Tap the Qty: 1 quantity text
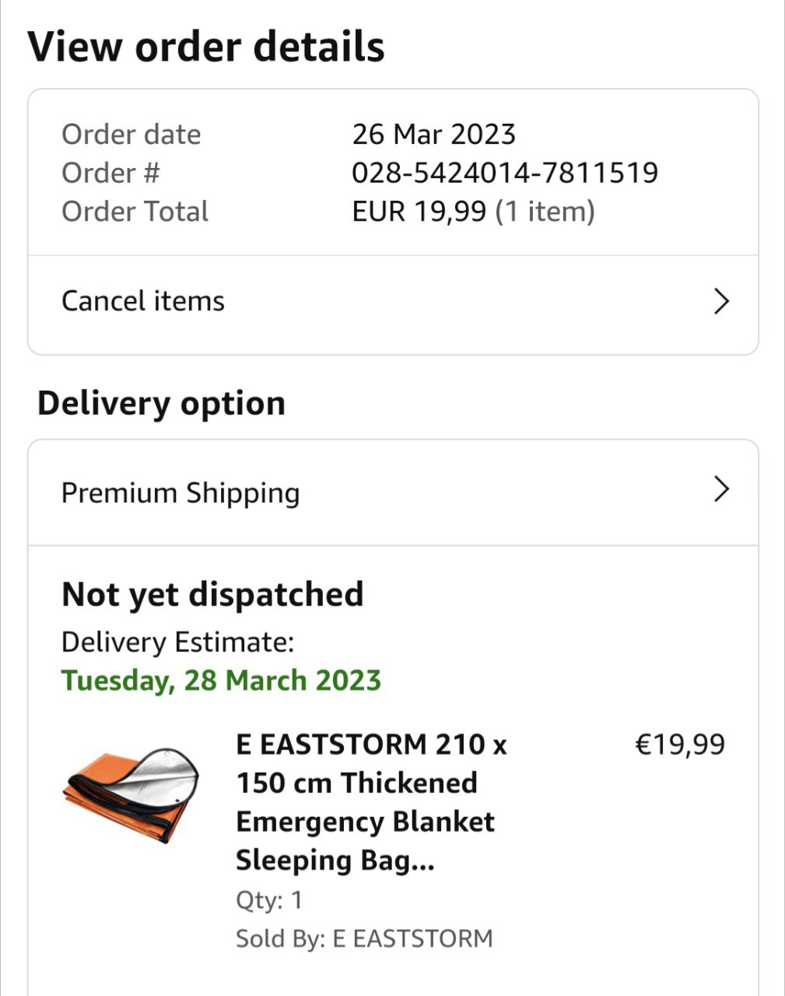The image size is (785, 996). pyautogui.click(x=269, y=900)
